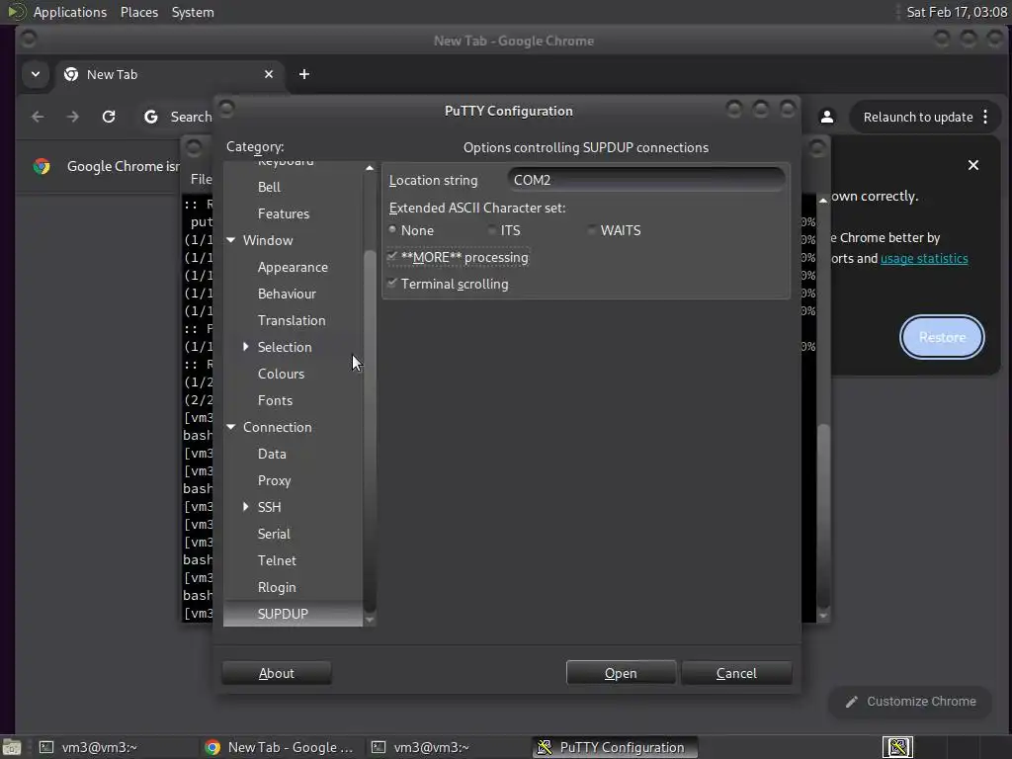The width and height of the screenshot is (1012, 759).
Task: Open Chrome tab search dropdown
Action: 36,74
